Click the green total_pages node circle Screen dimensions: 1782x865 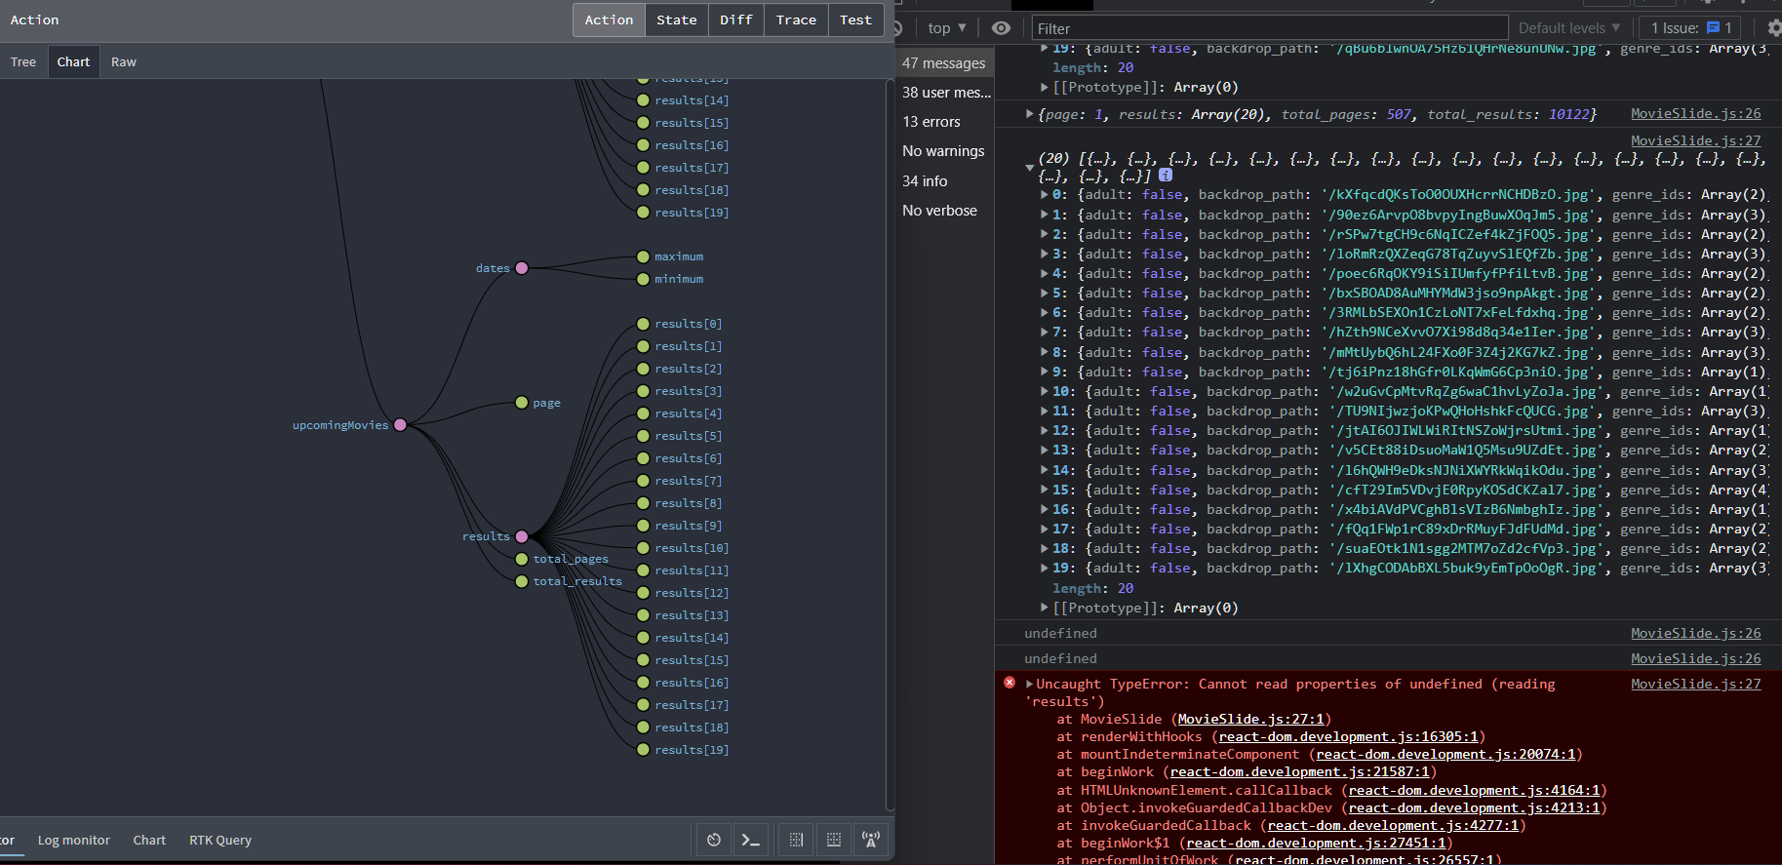[x=522, y=559]
